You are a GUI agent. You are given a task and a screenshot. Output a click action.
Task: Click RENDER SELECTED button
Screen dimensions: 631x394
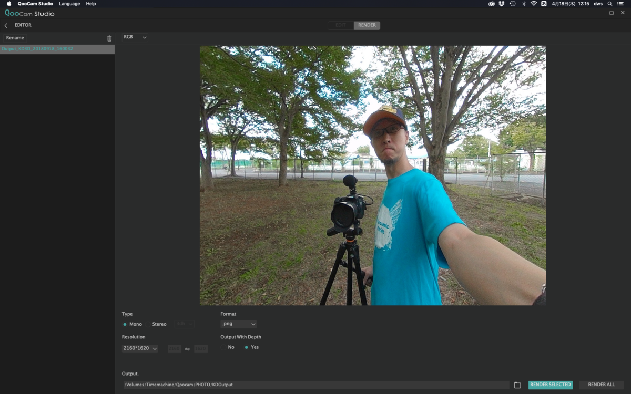point(550,385)
